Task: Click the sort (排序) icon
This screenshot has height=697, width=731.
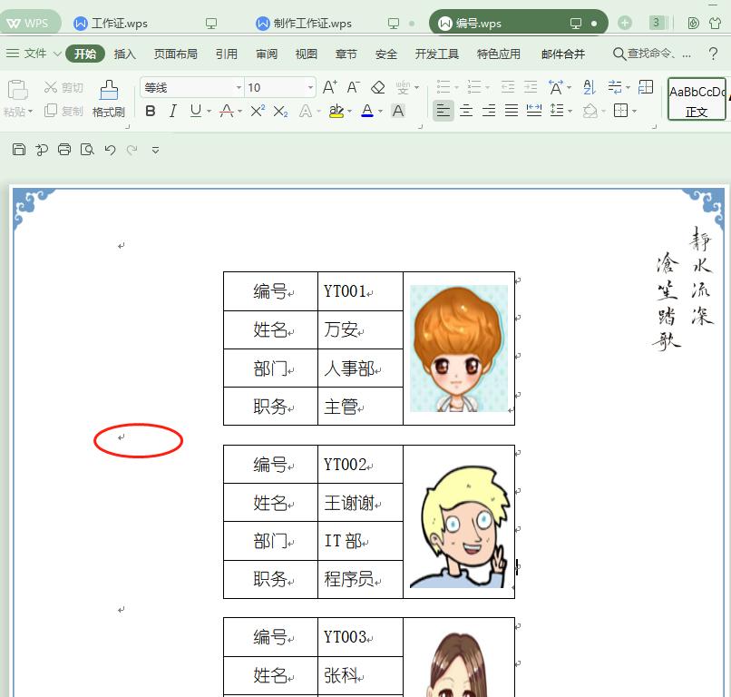Action: pyautogui.click(x=589, y=88)
